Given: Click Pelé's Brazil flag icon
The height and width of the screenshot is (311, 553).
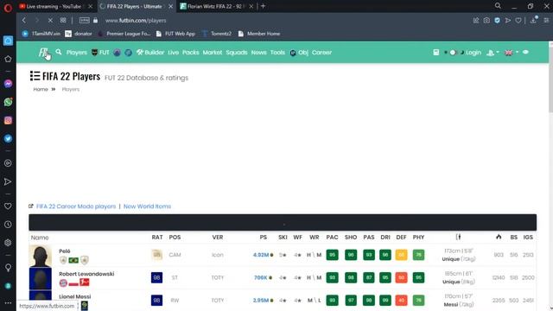Looking at the screenshot, I should pos(73,260).
